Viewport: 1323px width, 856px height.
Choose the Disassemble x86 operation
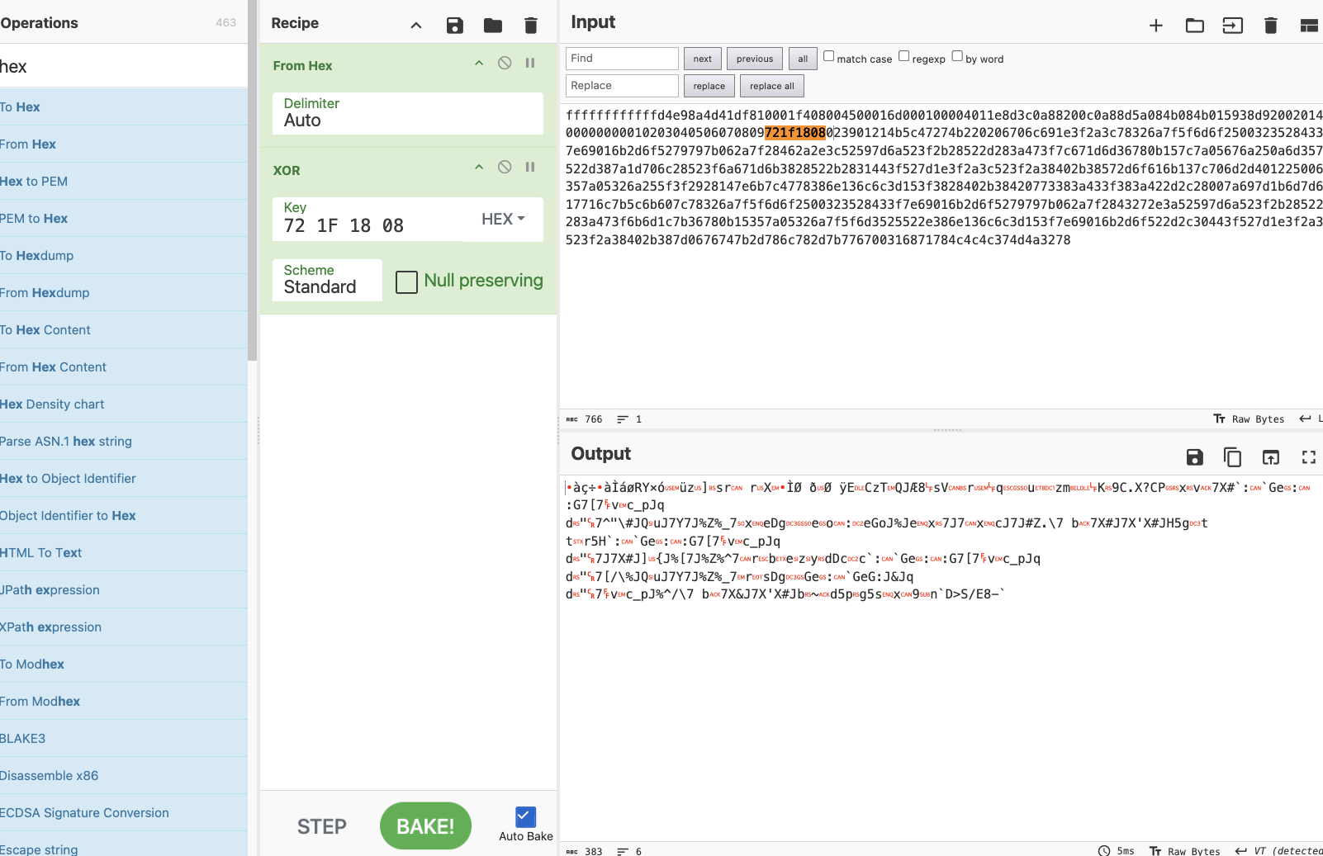[50, 776]
